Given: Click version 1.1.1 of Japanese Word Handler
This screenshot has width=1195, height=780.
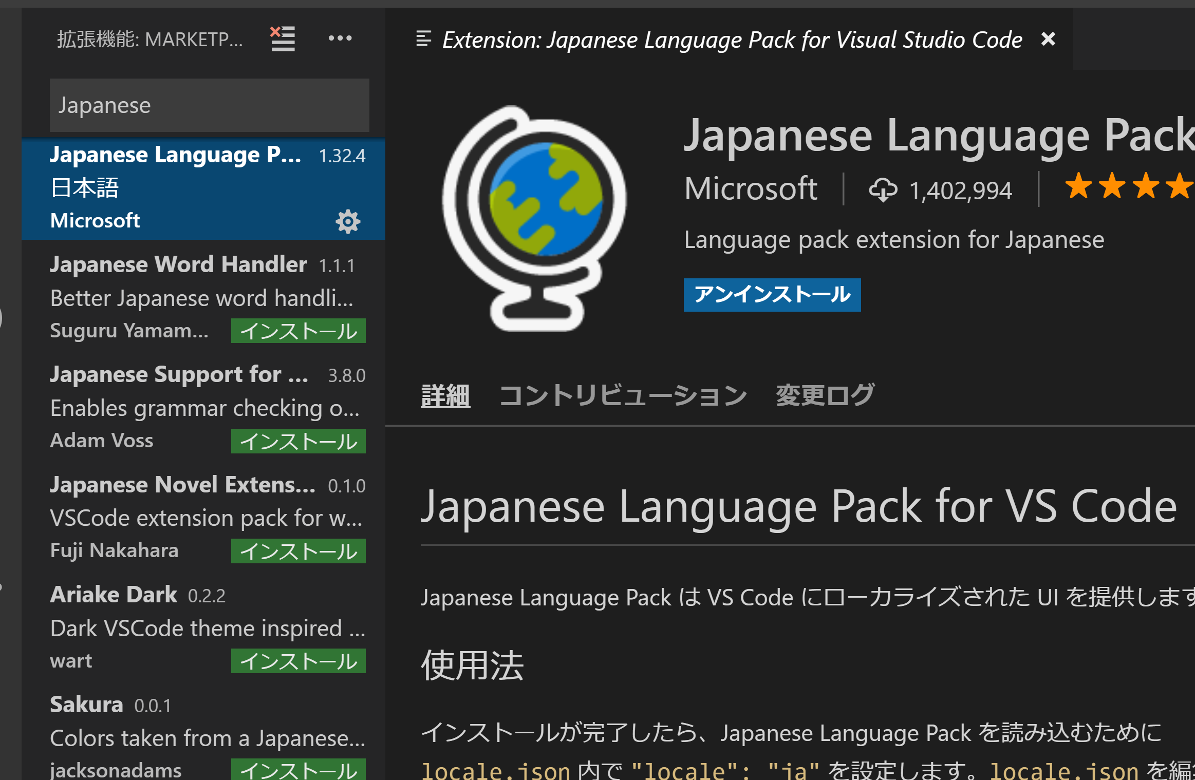Looking at the screenshot, I should [x=337, y=266].
